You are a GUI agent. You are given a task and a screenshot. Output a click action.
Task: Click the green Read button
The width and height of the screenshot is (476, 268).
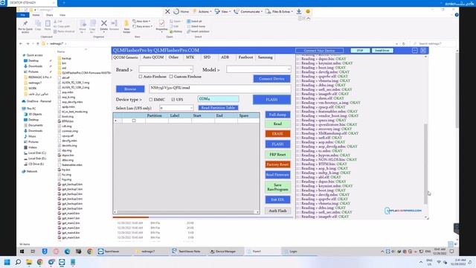tap(277, 124)
